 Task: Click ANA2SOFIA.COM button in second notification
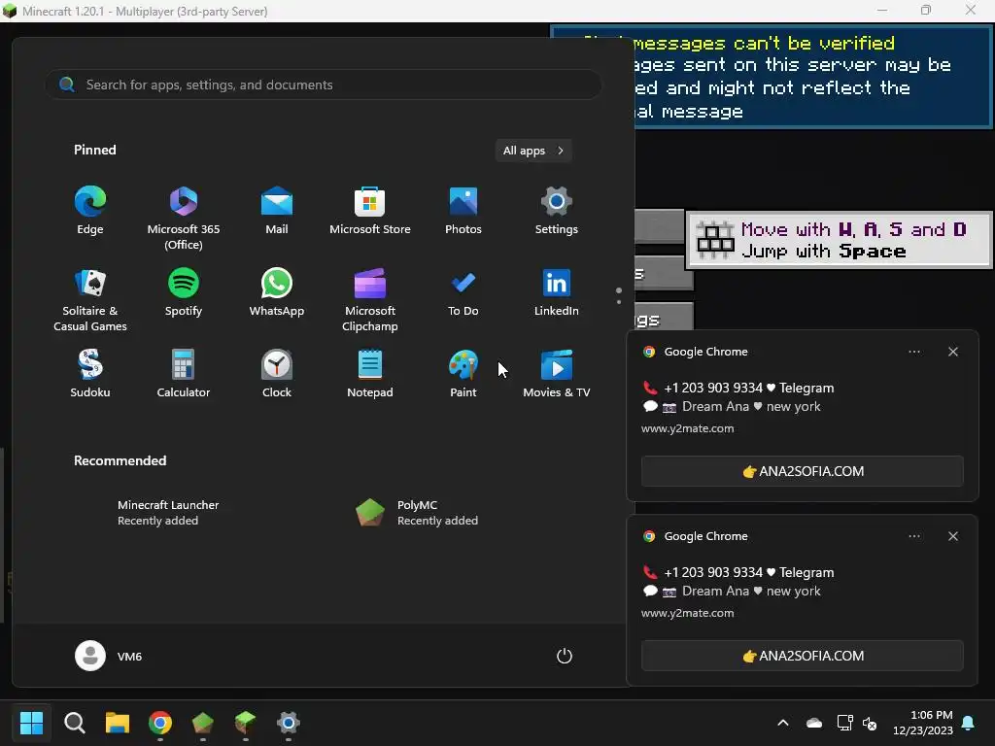(x=802, y=656)
